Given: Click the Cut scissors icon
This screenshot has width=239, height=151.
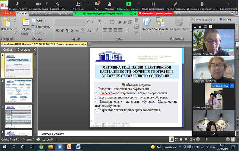Looking at the screenshot, I should 14,21.
